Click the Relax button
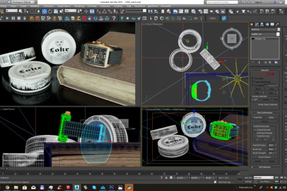 (272, 117)
